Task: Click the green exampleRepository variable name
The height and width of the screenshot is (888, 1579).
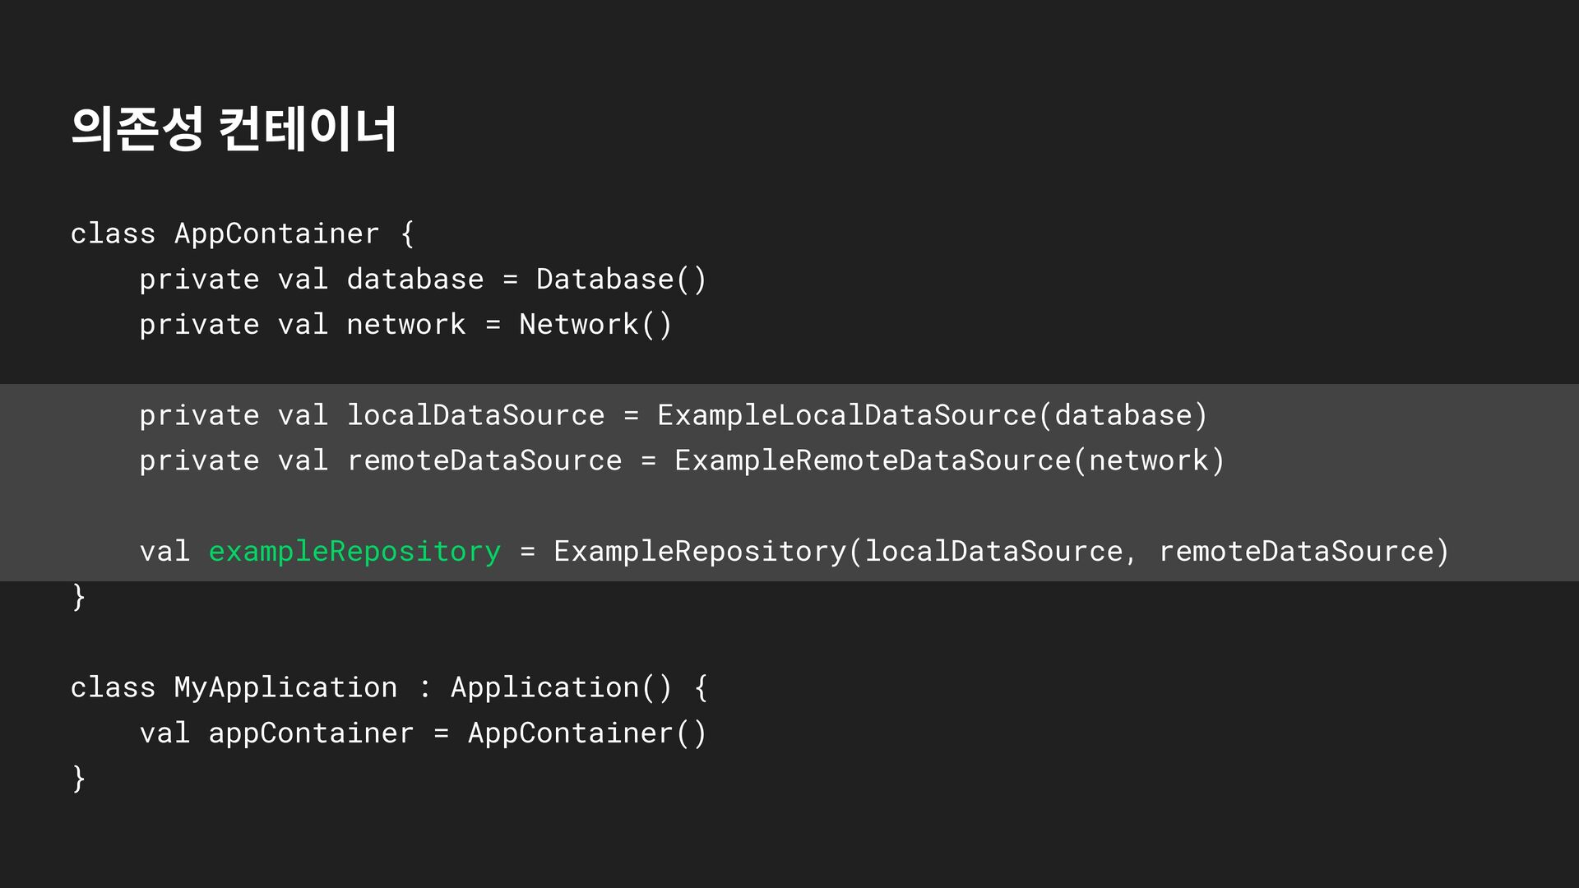Action: click(354, 551)
